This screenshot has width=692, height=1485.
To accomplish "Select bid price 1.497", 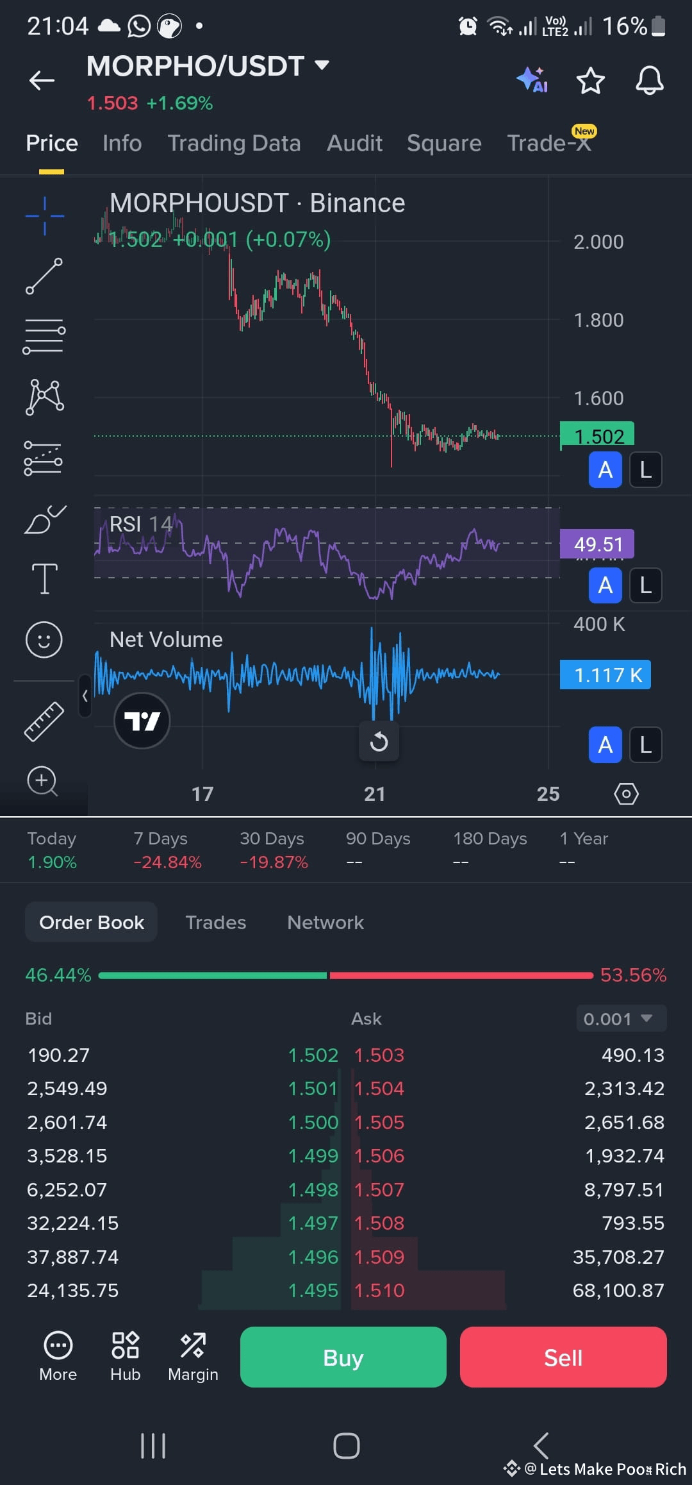I will [x=313, y=1223].
